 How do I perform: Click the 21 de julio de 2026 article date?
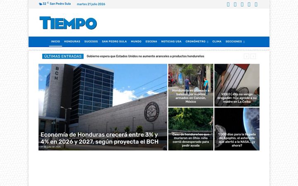(50, 147)
